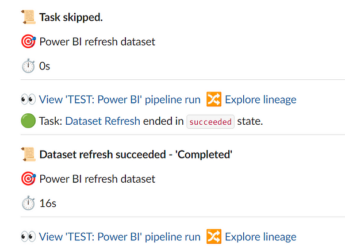This screenshot has height=250, width=345.
Task: Click the shuffle icon below the 16s duration
Action: [x=213, y=236]
